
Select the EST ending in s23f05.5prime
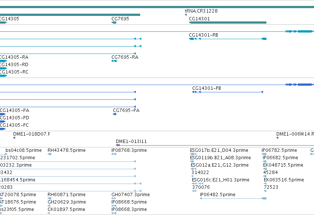point(17,209)
